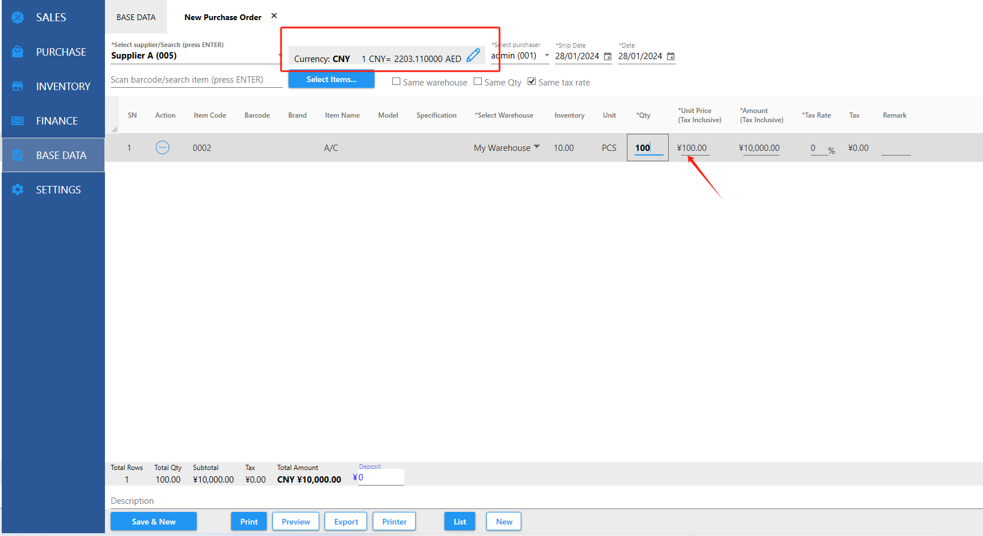Screen dimensions: 983x536
Task: Click the item code 0002 cell
Action: [202, 148]
